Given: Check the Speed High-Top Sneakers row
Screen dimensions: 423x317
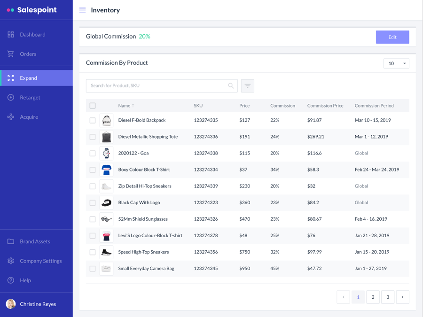Looking at the screenshot, I should (x=93, y=252).
